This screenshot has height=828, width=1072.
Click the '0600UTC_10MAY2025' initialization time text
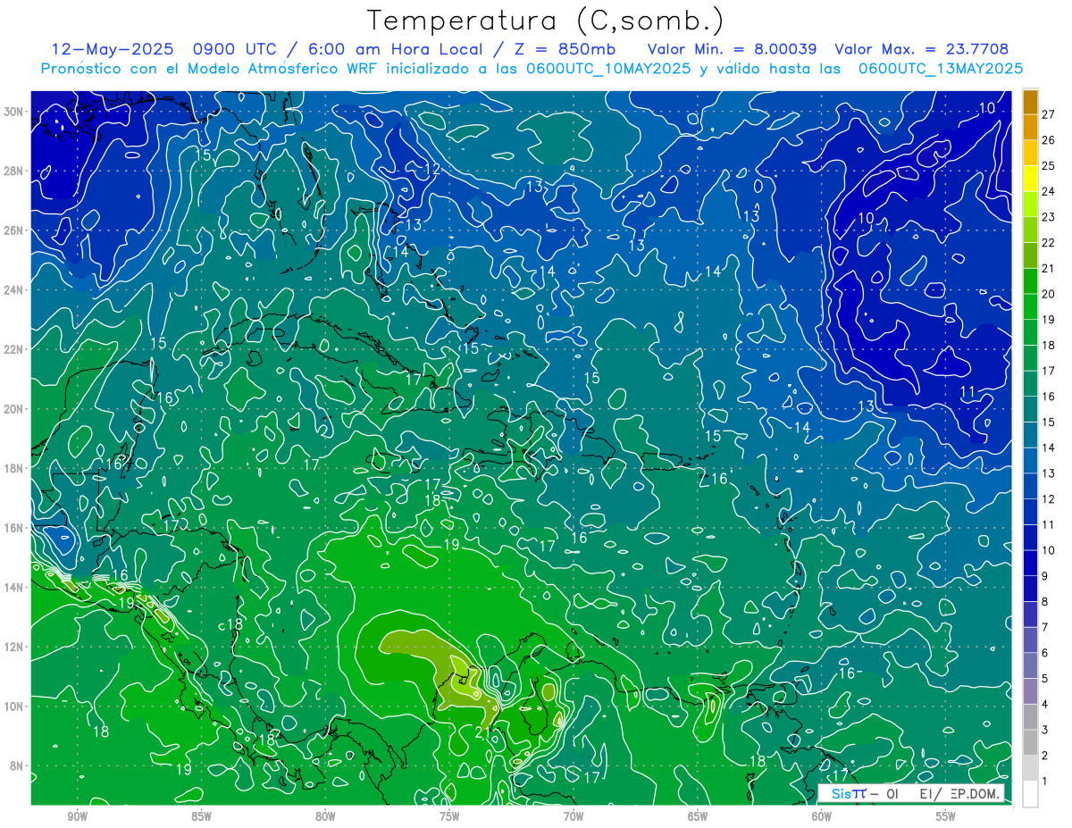(608, 68)
